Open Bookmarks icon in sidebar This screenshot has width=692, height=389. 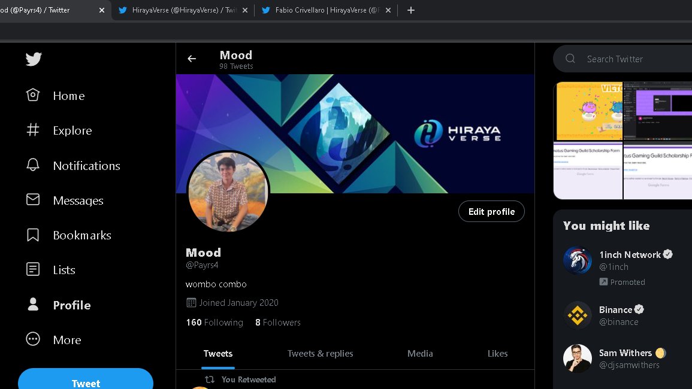click(33, 235)
